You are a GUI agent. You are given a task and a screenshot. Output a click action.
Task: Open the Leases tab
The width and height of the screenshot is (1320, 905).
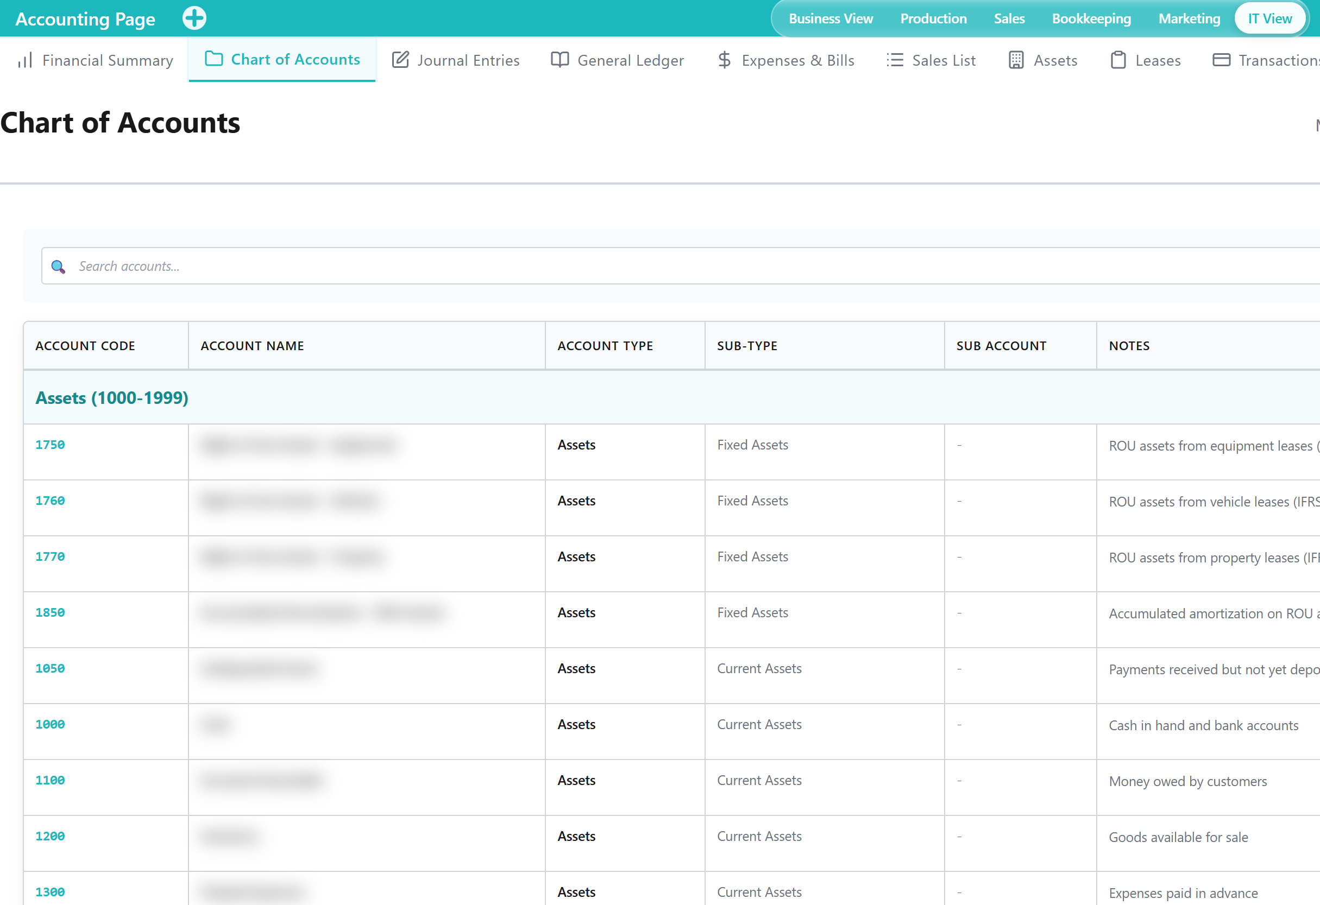tap(1146, 60)
